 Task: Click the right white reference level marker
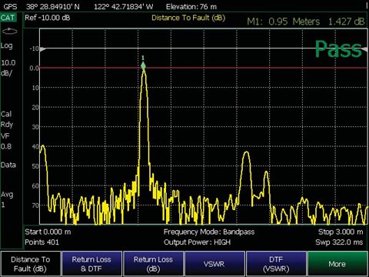point(364,48)
